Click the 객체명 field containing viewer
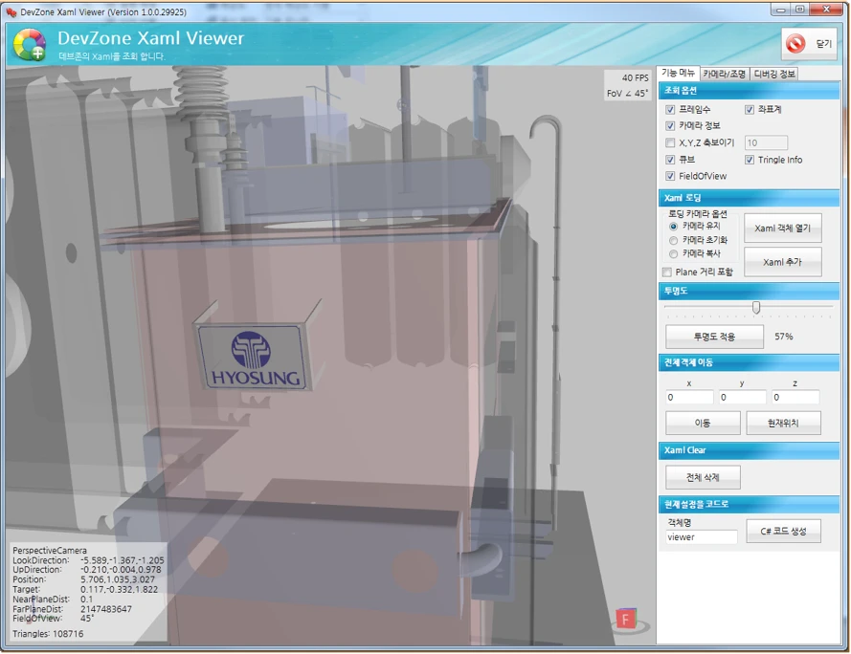The image size is (851, 654). (x=702, y=536)
